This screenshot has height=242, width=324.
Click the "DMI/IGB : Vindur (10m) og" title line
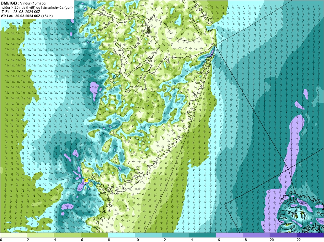(23, 3)
